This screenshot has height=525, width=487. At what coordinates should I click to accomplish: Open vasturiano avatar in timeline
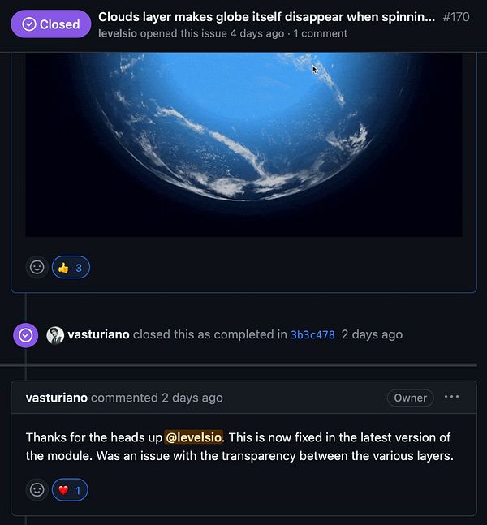pyautogui.click(x=55, y=334)
